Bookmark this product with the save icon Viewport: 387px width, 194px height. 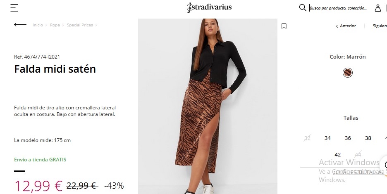(x=284, y=26)
